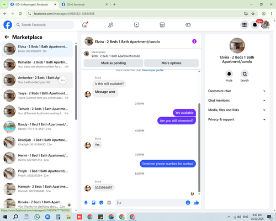Choose a sticker icon in composer
Screen dimensions: 276x221
coord(102,203)
